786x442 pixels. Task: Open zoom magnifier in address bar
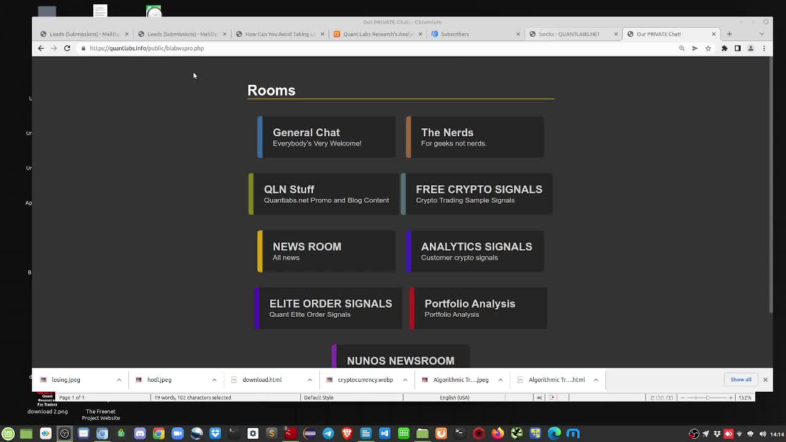[x=682, y=48]
